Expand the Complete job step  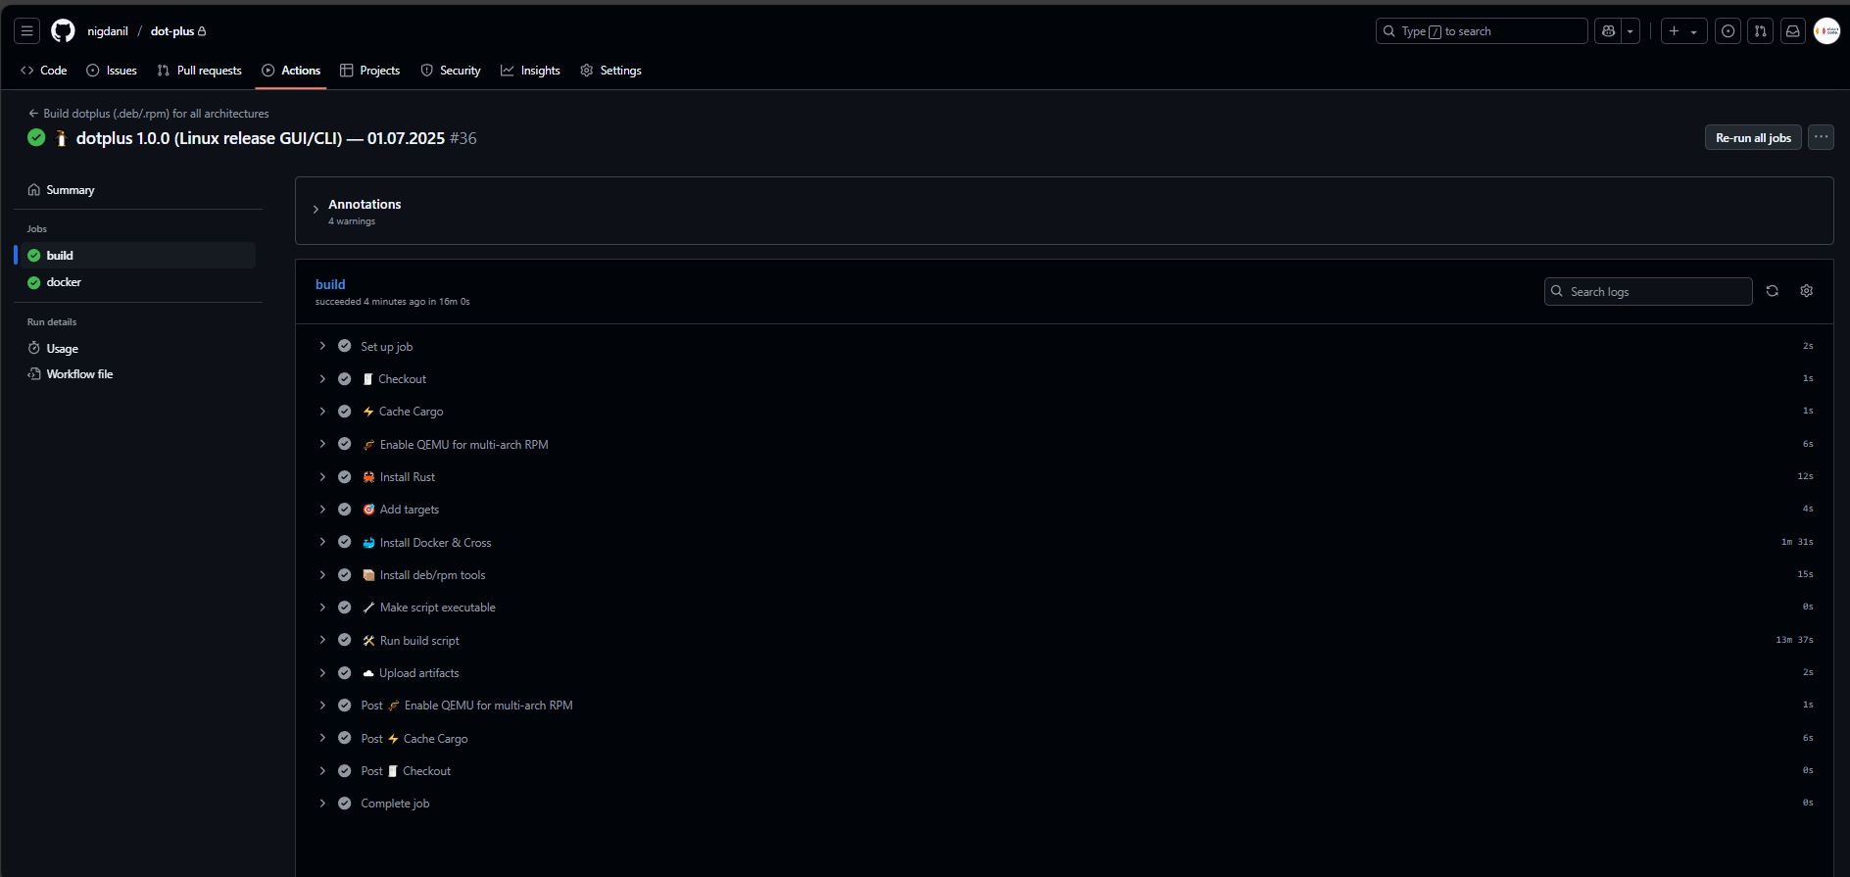click(x=1064, y=804)
